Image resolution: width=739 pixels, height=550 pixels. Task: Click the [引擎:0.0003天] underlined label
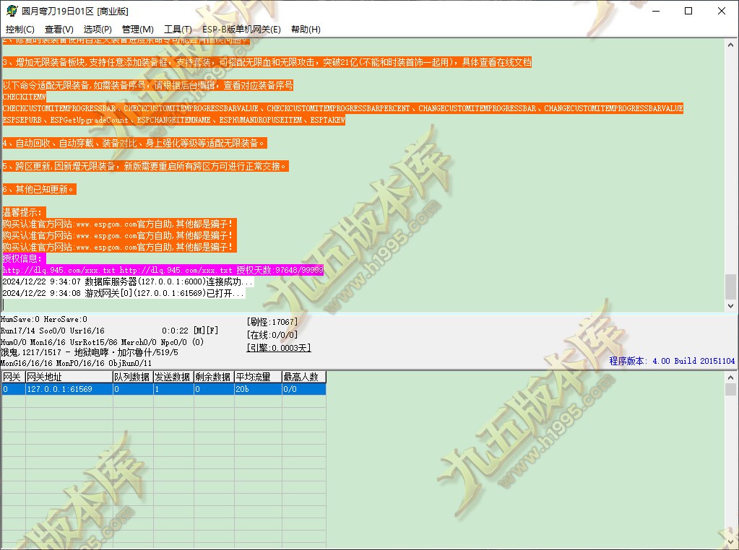coord(279,347)
